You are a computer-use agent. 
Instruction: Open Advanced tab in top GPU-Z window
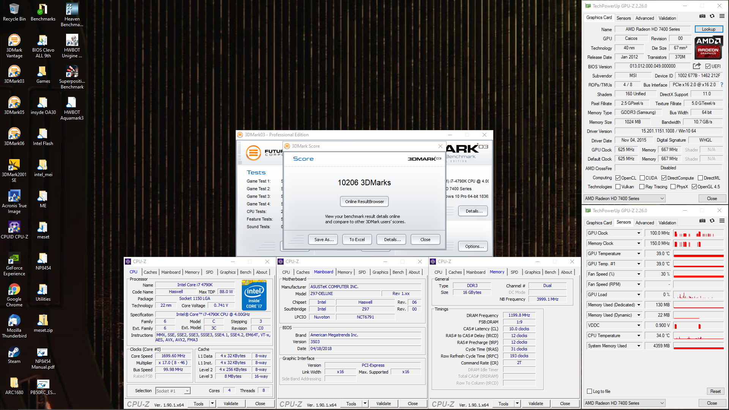[644, 18]
